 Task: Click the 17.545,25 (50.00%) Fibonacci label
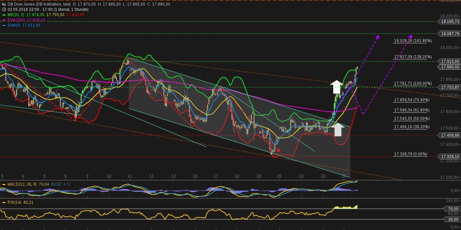pos(412,119)
